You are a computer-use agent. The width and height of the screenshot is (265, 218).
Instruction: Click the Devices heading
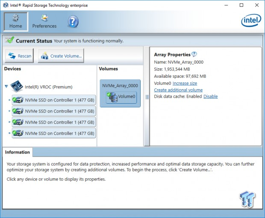[x=12, y=69]
